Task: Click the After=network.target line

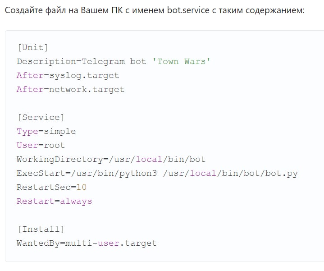Action: point(71,89)
